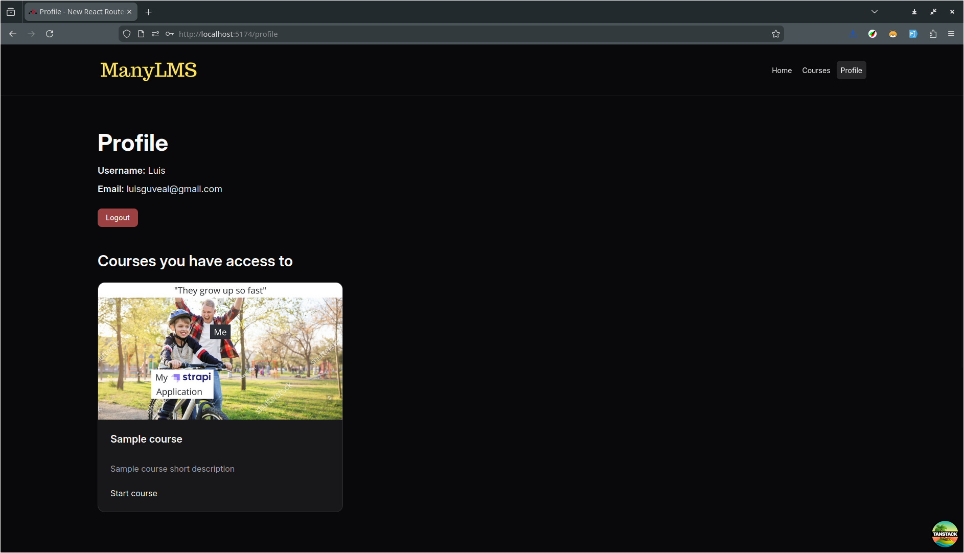The height and width of the screenshot is (553, 964).
Task: Toggle the tab history view icon
Action: point(11,11)
